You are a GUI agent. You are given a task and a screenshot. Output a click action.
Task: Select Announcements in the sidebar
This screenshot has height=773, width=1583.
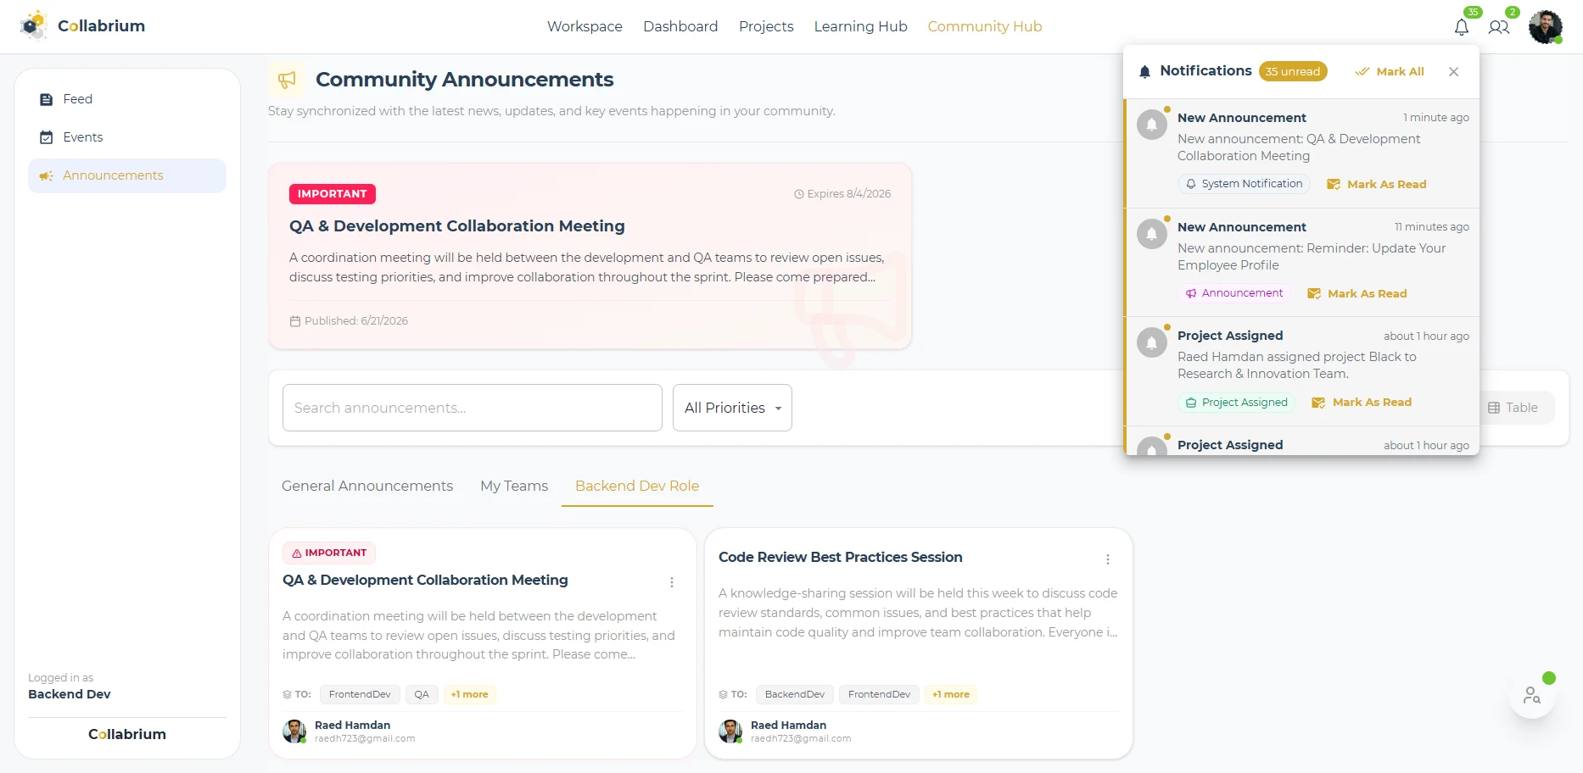point(127,175)
